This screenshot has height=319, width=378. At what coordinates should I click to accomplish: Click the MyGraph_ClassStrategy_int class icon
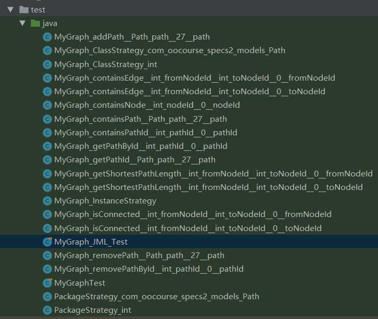click(47, 65)
